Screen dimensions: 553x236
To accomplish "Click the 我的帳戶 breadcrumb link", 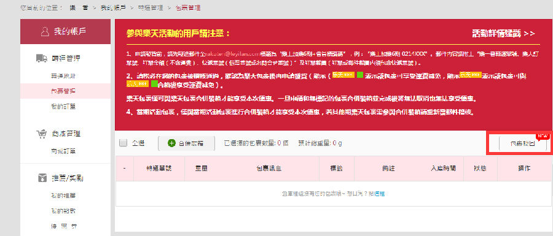I will [113, 7].
